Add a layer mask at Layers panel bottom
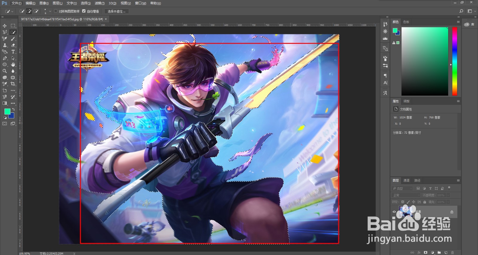This screenshot has height=255, width=478. [425, 252]
